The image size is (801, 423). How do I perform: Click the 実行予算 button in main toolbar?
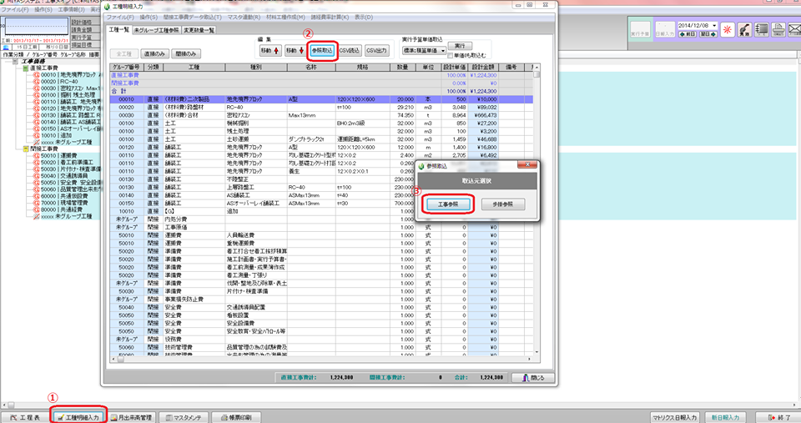pyautogui.click(x=640, y=30)
